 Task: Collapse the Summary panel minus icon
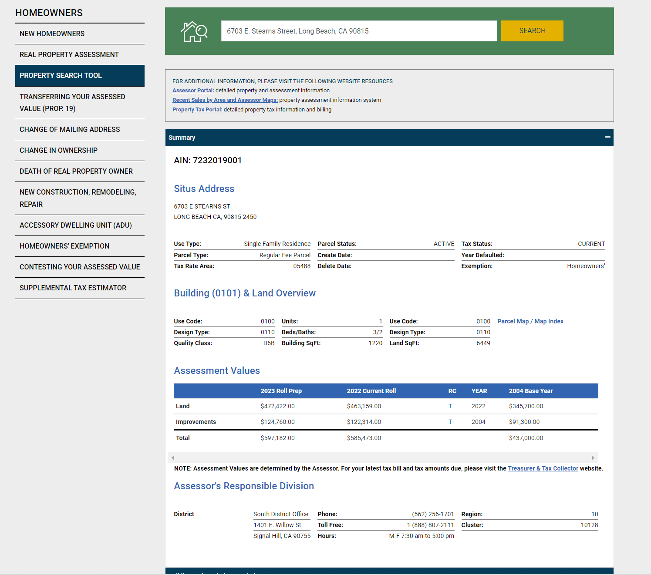click(x=607, y=137)
